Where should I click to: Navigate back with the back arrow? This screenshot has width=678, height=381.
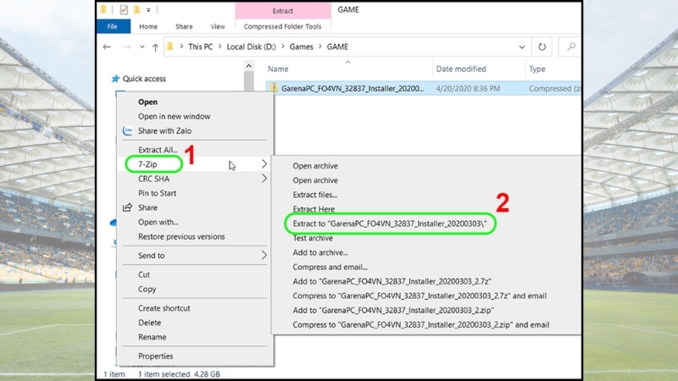(108, 47)
